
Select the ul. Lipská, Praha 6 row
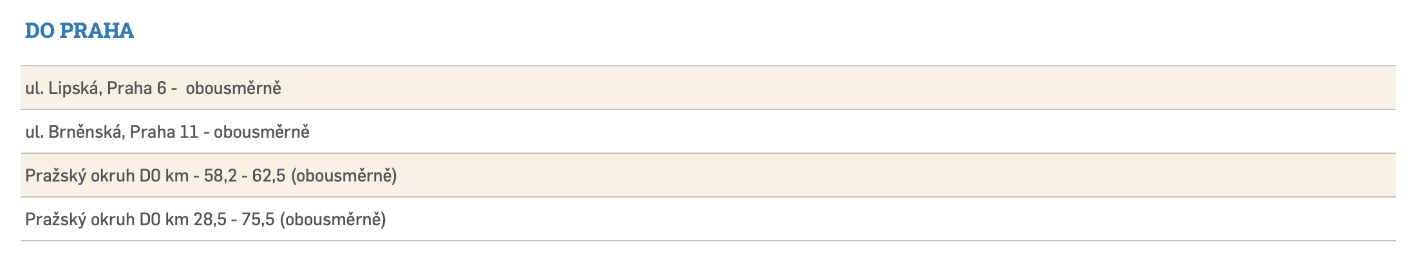click(x=707, y=88)
